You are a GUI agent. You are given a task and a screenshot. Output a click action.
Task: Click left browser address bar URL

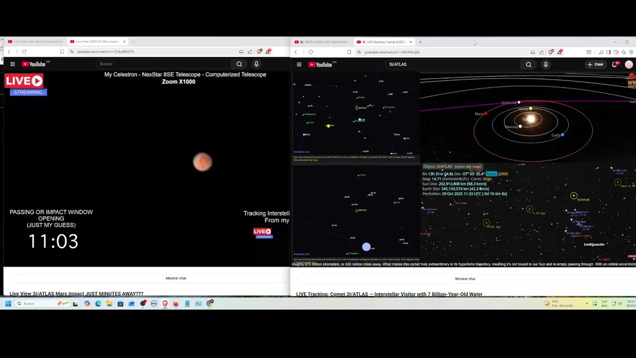point(105,52)
